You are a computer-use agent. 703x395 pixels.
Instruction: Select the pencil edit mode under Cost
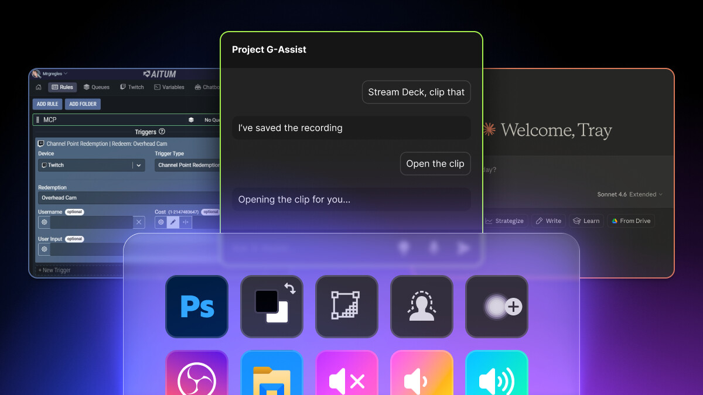pos(173,222)
